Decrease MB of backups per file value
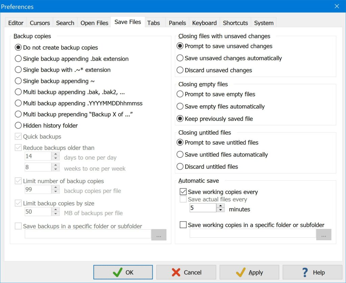 (x=56, y=214)
